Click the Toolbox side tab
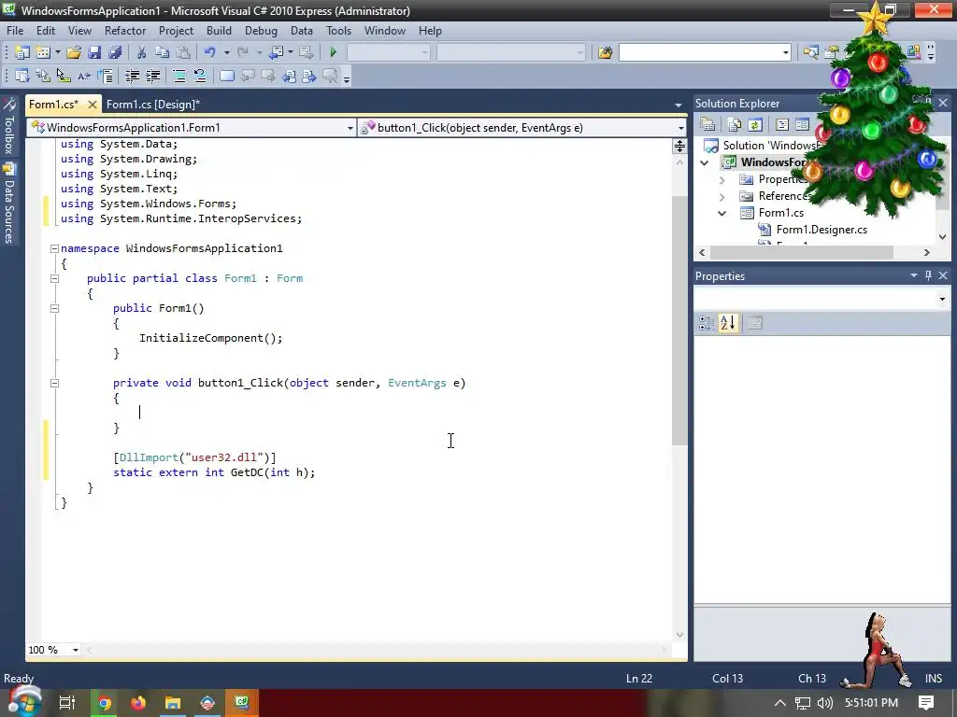Image resolution: width=957 pixels, height=717 pixels. click(9, 127)
